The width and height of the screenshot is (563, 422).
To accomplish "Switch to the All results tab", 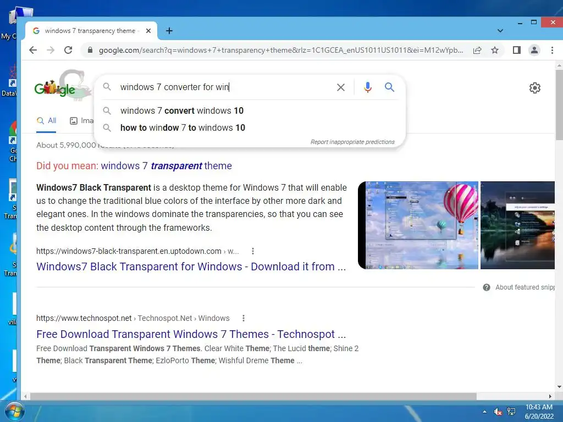I will click(x=46, y=121).
